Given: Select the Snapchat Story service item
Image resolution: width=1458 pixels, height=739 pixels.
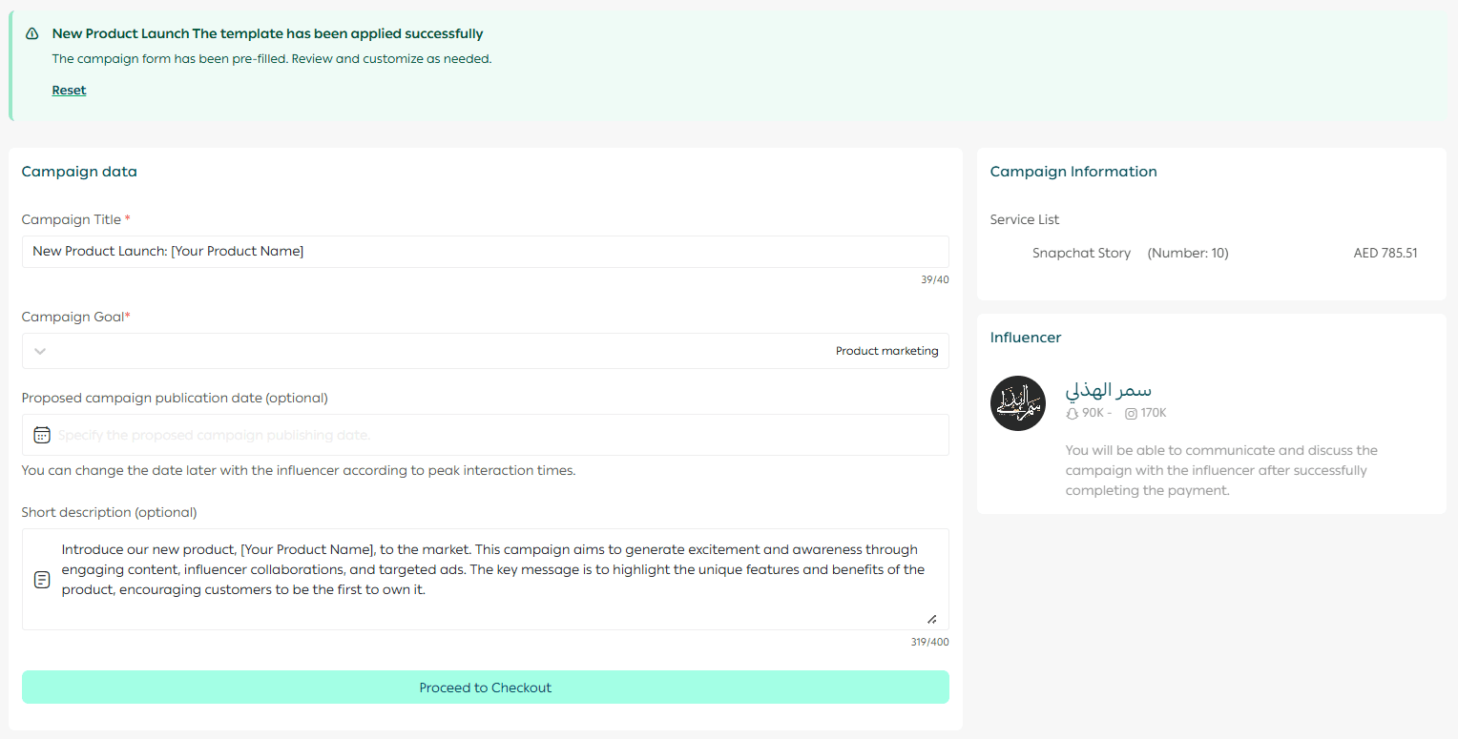Looking at the screenshot, I should click(x=1081, y=254).
